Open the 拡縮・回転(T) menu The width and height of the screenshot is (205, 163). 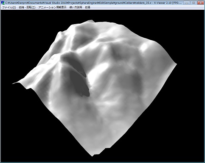pos(27,7)
